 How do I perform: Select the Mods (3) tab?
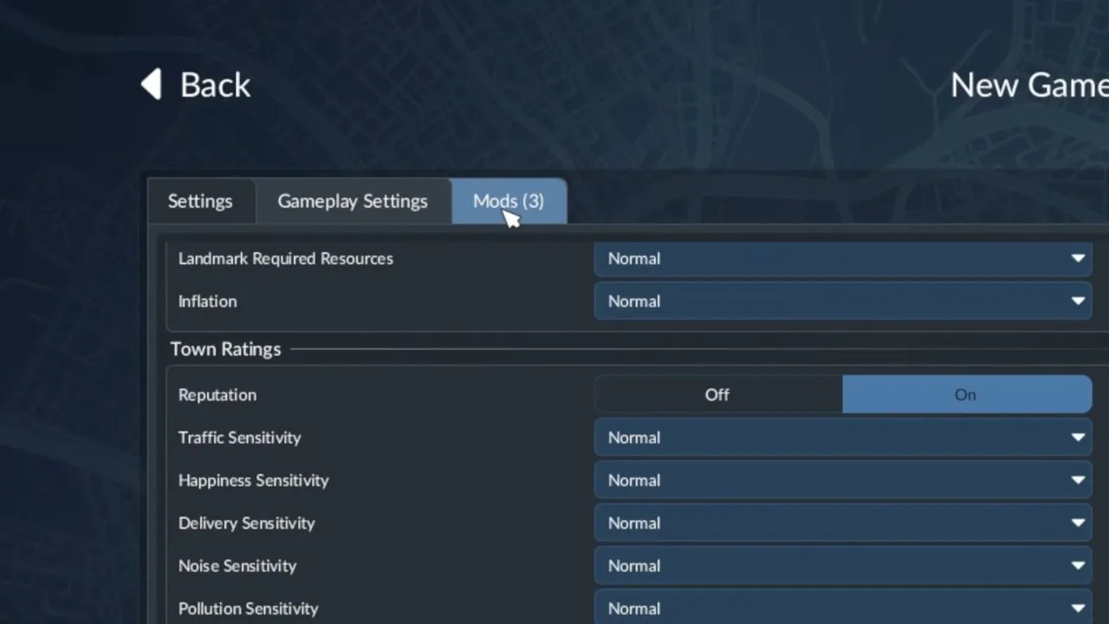(509, 201)
